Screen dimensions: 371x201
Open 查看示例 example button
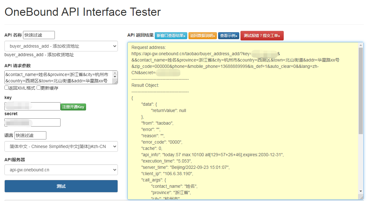(x=229, y=36)
